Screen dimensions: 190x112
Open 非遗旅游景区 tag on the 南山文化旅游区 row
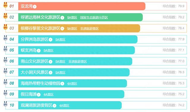pos(77,62)
